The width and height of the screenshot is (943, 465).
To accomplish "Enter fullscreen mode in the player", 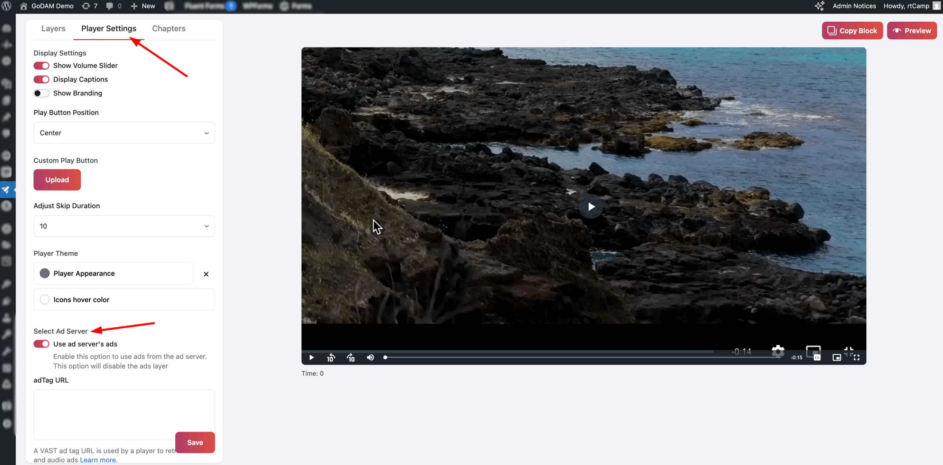I will click(x=857, y=358).
